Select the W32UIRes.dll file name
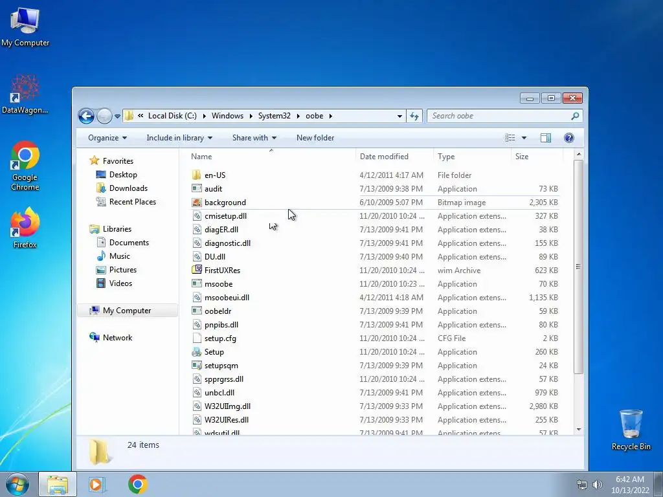Image resolution: width=663 pixels, height=497 pixels. (226, 419)
